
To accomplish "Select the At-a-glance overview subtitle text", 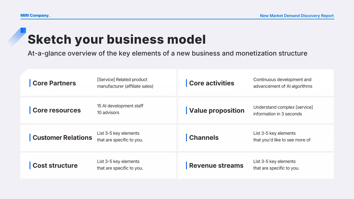I will [167, 53].
